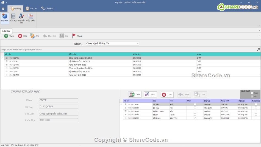Open the KHOA dropdown list

(x=137, y=43)
